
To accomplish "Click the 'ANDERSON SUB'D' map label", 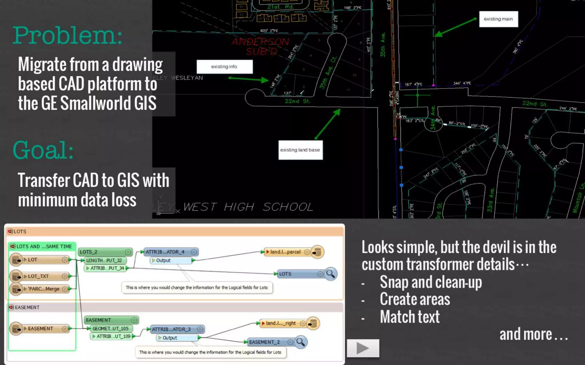I will click(x=261, y=46).
